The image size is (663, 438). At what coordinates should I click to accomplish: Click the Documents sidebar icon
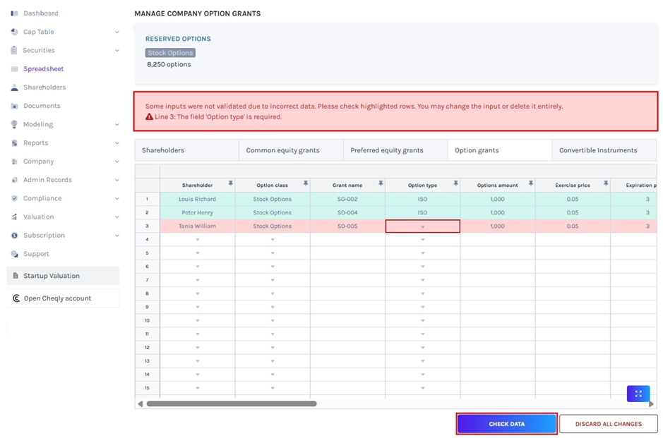coord(12,105)
